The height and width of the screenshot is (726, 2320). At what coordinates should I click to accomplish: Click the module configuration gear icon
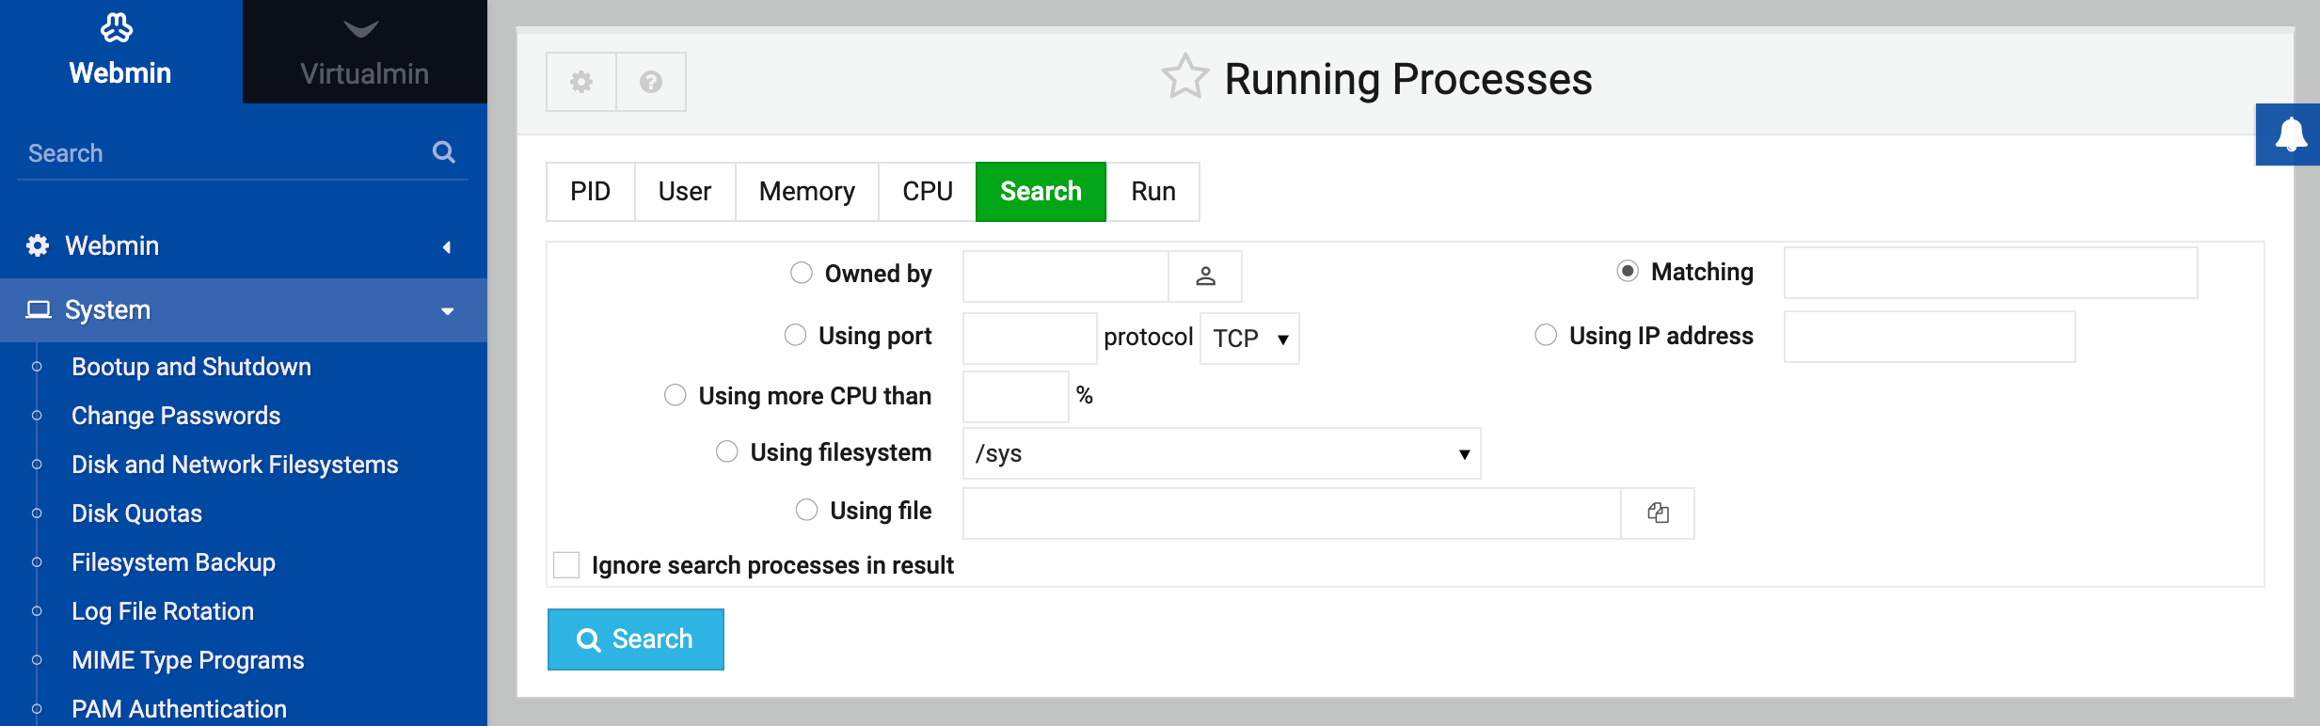coord(581,82)
